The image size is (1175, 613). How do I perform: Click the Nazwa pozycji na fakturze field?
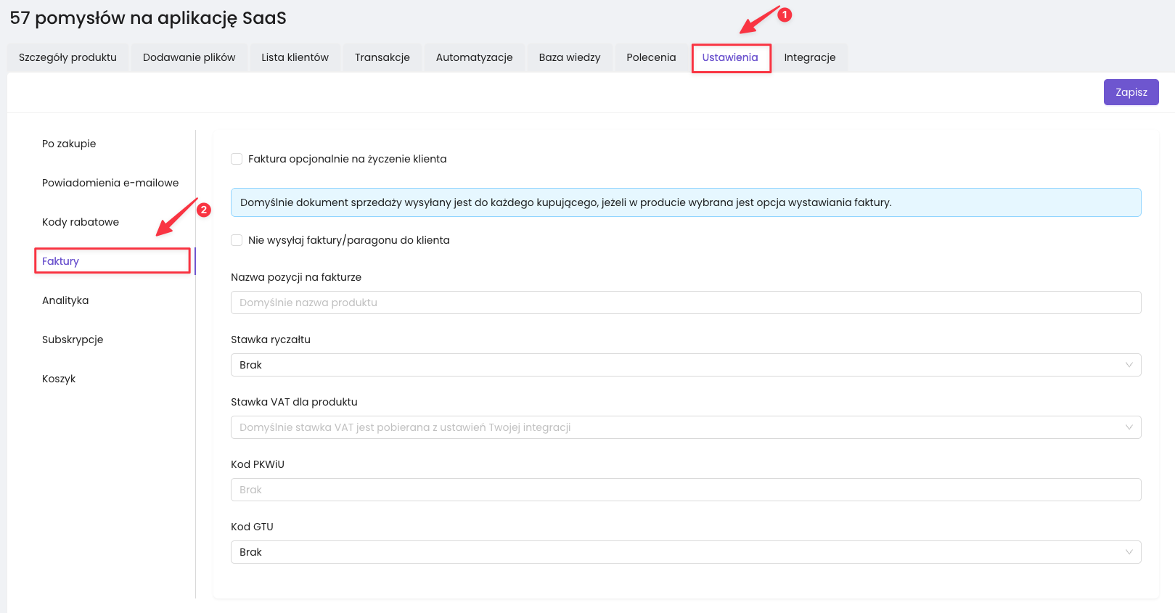tap(685, 303)
